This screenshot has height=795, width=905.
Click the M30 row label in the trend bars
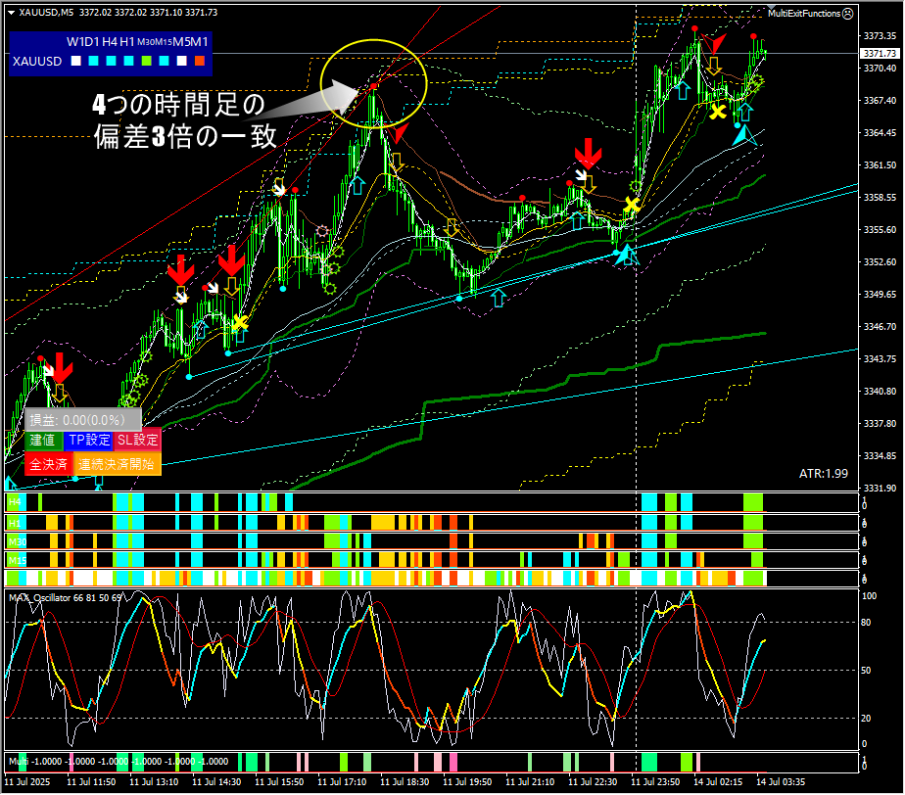[x=18, y=542]
